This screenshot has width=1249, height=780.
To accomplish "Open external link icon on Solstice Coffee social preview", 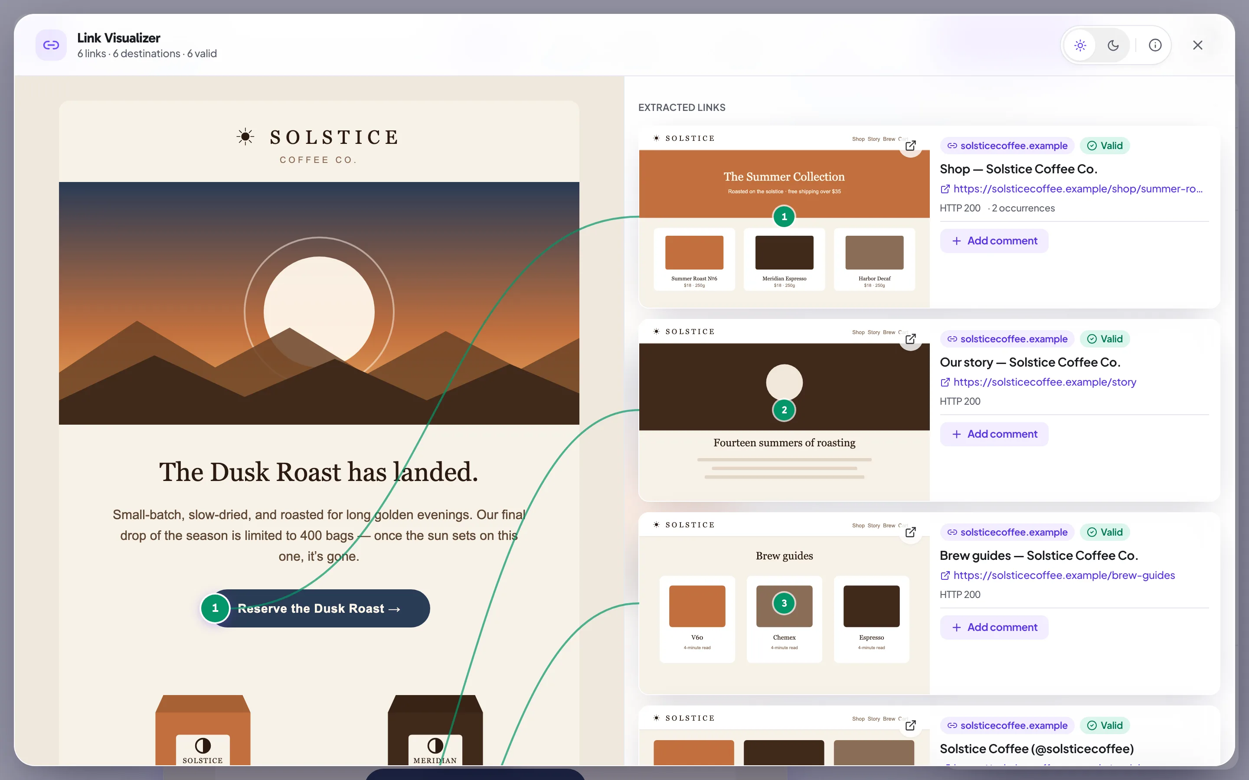I will (910, 725).
